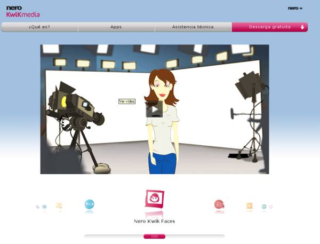Click the pink carousel slider handle
Viewport: 320px width, 244px height.
pyautogui.click(x=155, y=237)
